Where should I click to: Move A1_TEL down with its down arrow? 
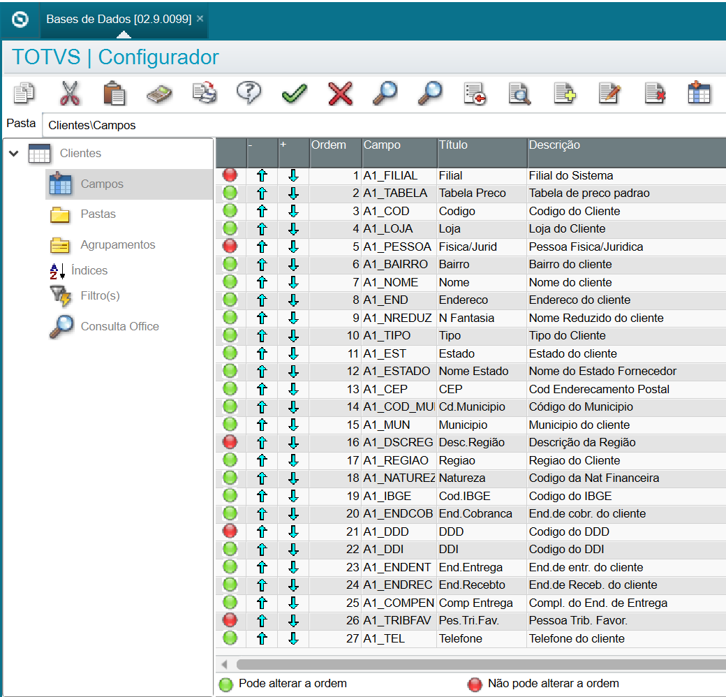click(x=293, y=638)
